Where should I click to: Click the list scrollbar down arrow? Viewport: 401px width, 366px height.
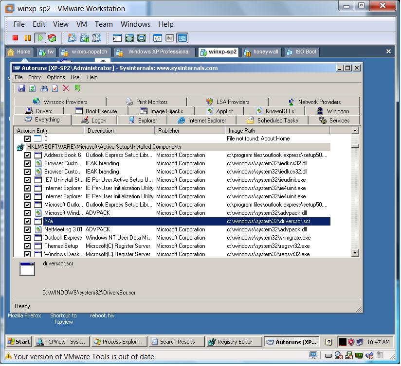tap(355, 253)
